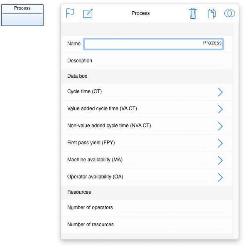Click the flag icon in panel header

point(70,13)
